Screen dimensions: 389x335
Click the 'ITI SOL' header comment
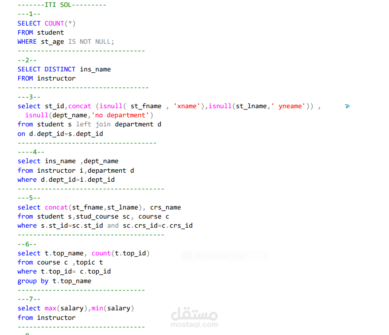click(62, 5)
